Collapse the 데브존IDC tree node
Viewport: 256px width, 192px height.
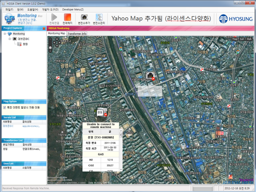pos(10,39)
